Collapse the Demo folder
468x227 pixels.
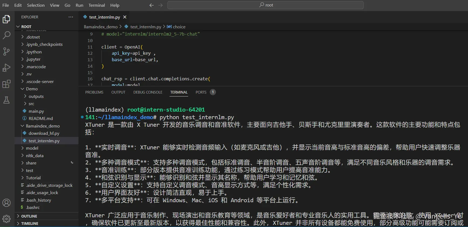coord(22,89)
